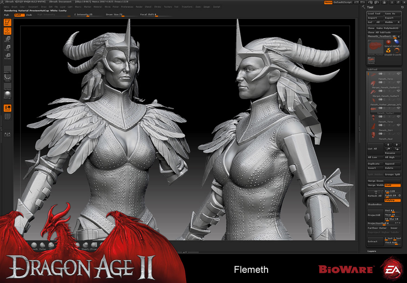Open the Brush menu
407x283 pixels.
pyautogui.click(x=15, y=7)
